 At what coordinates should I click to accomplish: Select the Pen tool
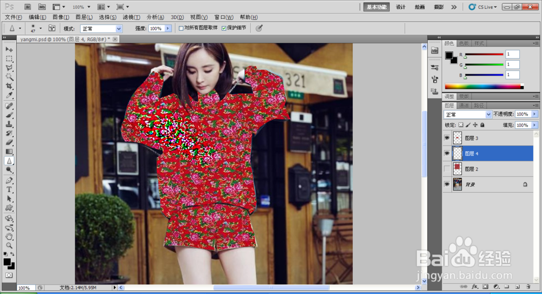(x=9, y=180)
